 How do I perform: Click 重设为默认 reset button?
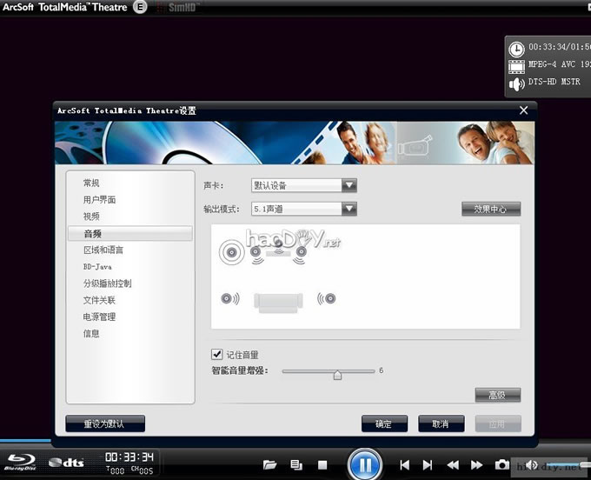(x=105, y=424)
